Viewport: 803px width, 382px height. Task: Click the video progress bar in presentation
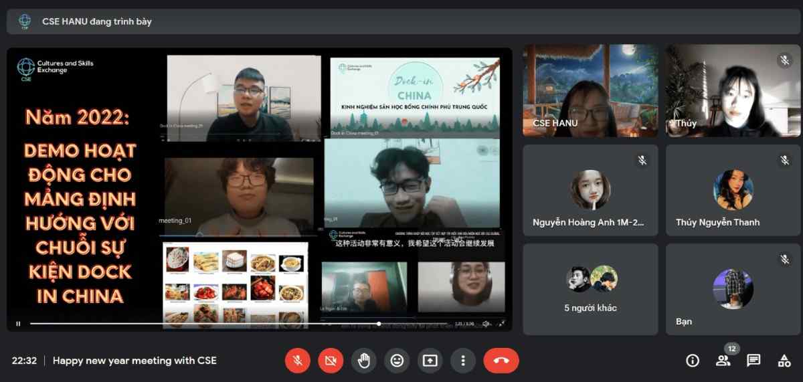pos(239,324)
